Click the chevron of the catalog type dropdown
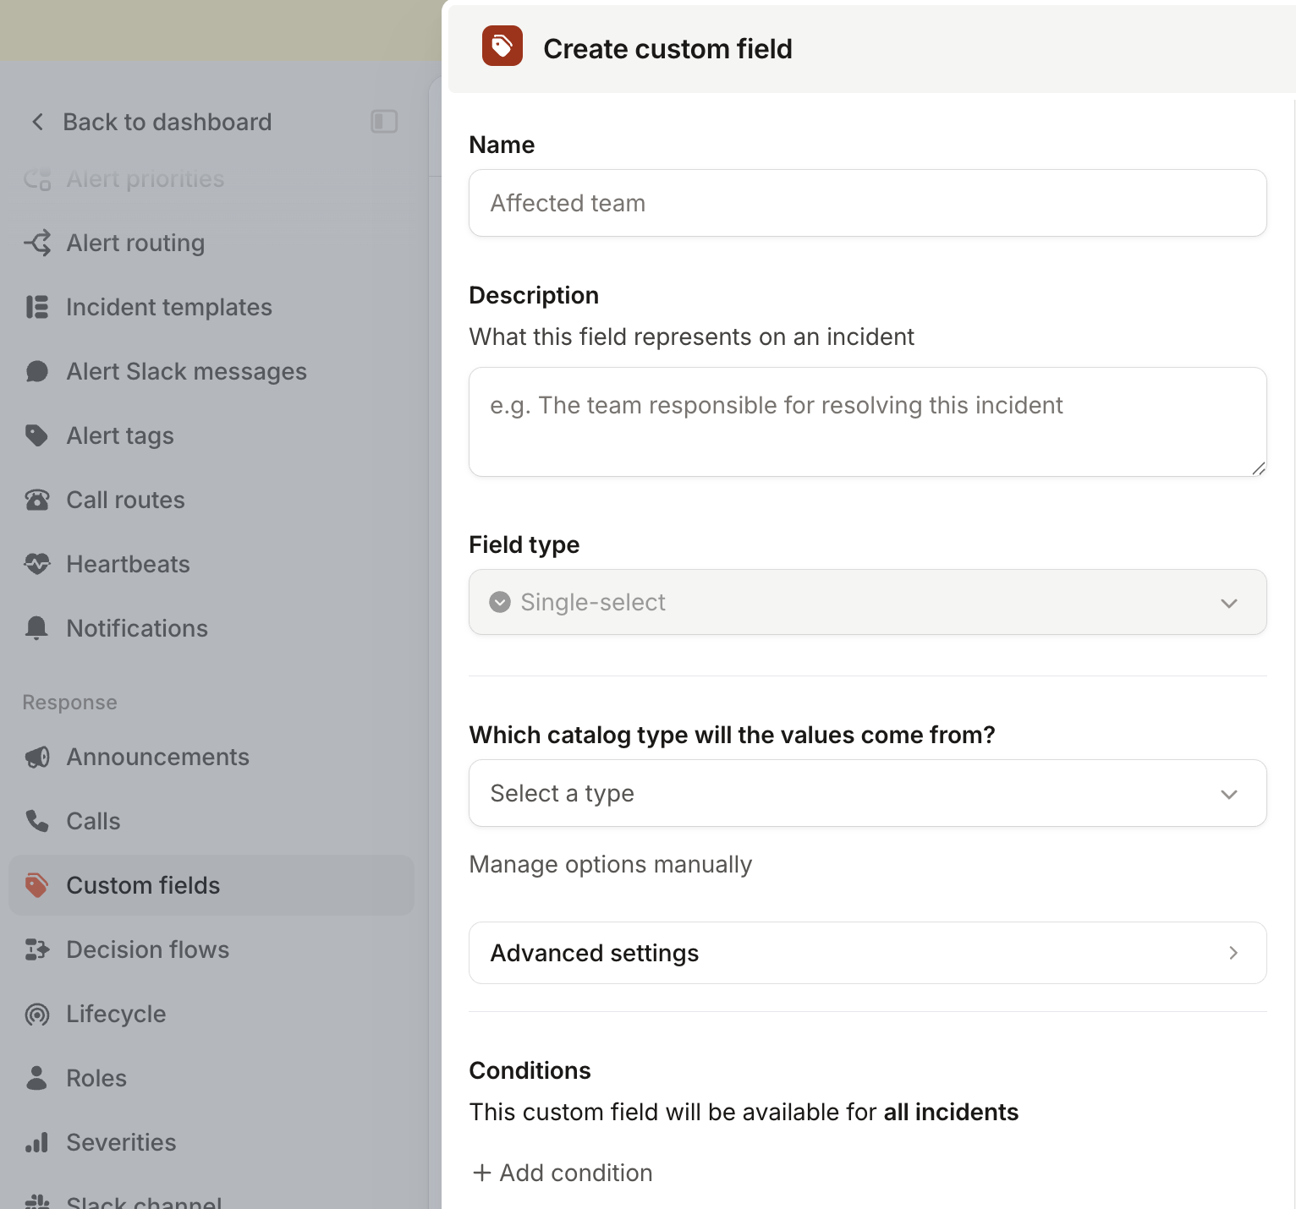1296x1209 pixels. pyautogui.click(x=1229, y=794)
